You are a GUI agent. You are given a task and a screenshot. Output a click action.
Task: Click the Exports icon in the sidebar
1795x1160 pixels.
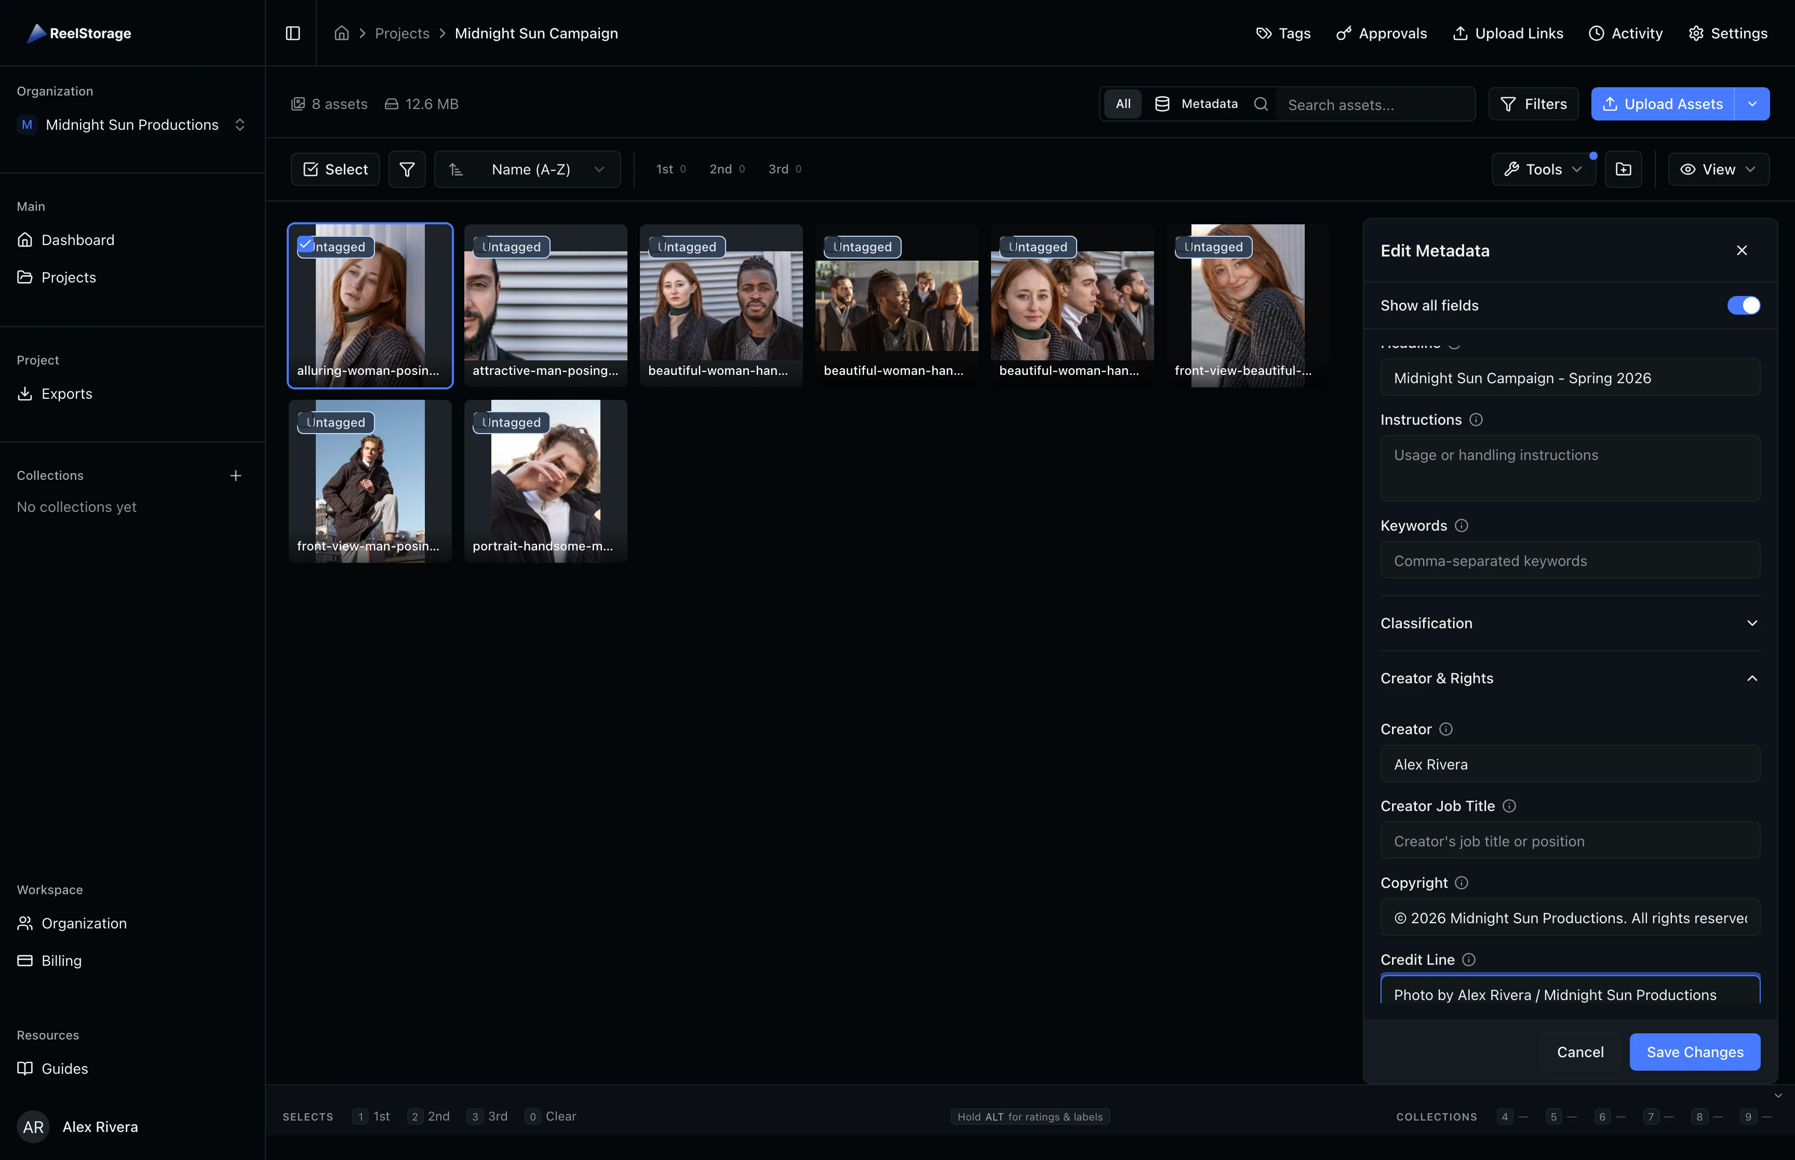(25, 393)
